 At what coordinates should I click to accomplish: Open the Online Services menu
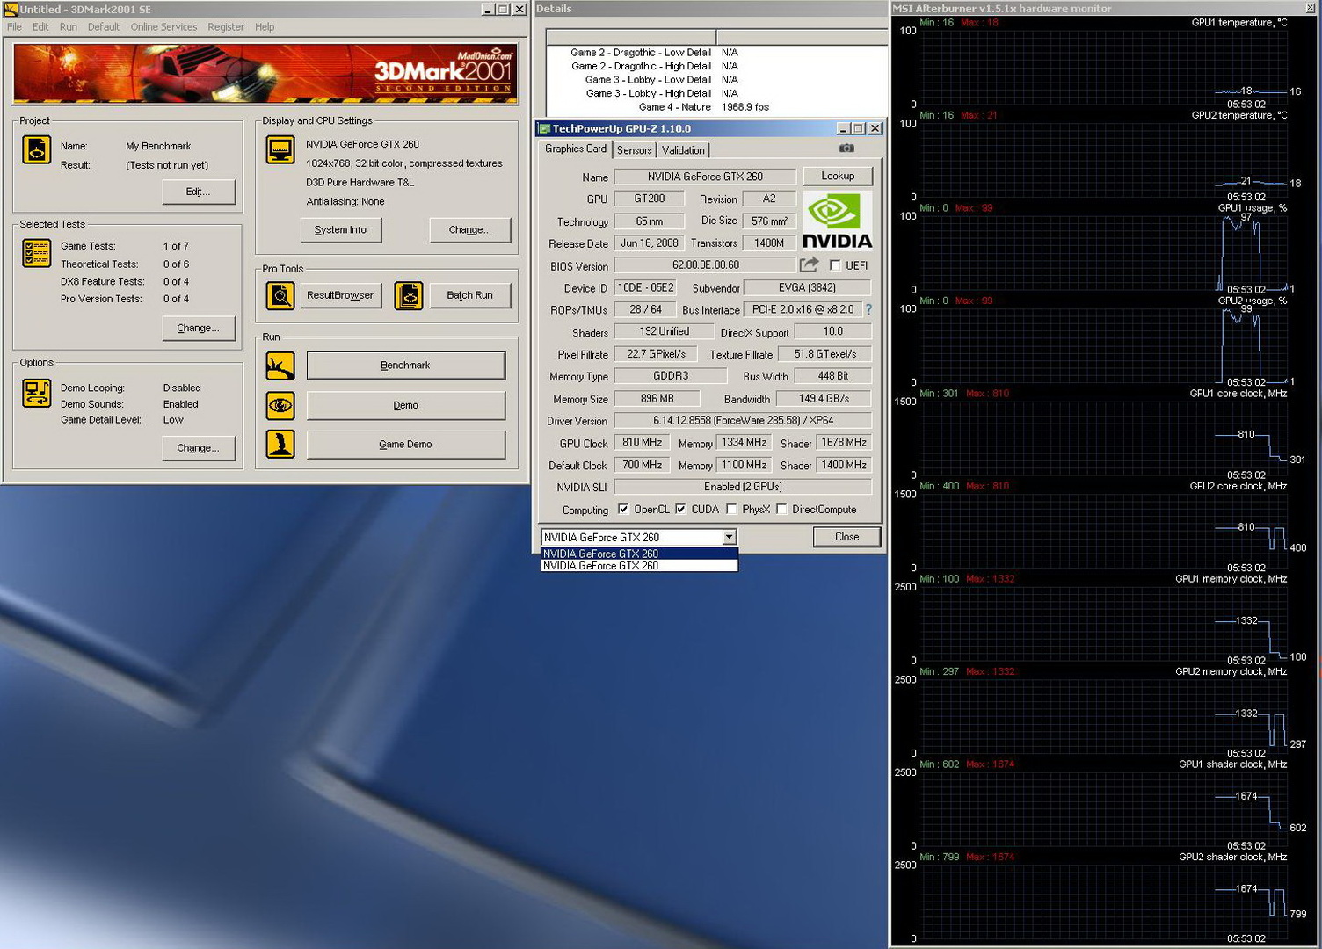tap(164, 27)
